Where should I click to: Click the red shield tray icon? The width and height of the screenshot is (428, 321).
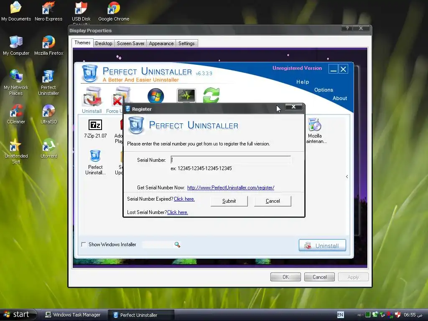pos(398,315)
